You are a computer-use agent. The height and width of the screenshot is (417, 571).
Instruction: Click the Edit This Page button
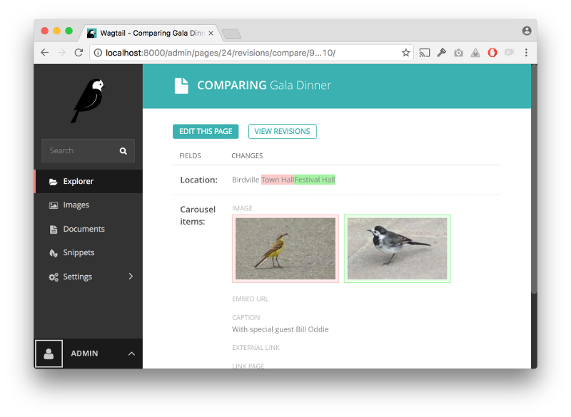[206, 132]
